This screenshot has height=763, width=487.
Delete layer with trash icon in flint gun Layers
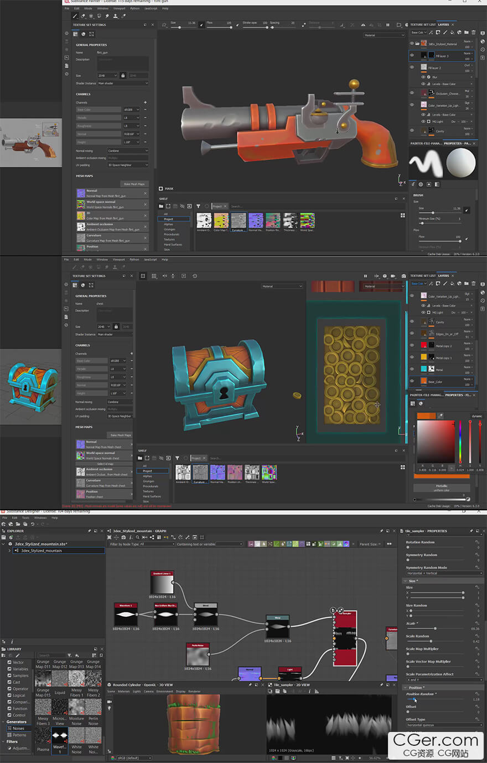(x=474, y=32)
